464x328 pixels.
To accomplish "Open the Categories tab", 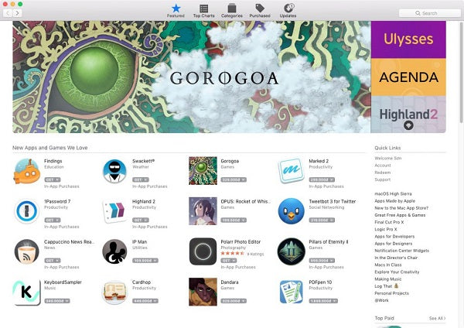I will pyautogui.click(x=232, y=11).
